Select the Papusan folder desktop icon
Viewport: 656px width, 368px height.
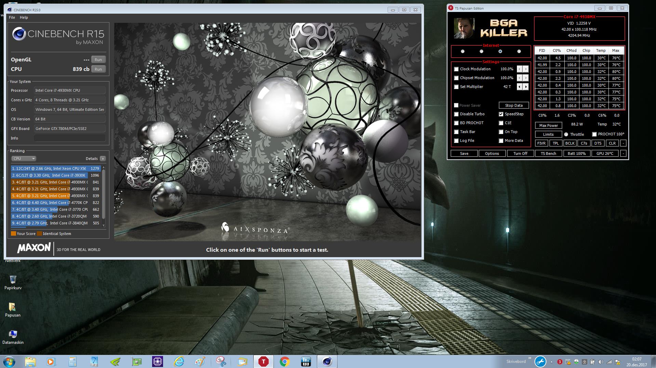click(13, 310)
